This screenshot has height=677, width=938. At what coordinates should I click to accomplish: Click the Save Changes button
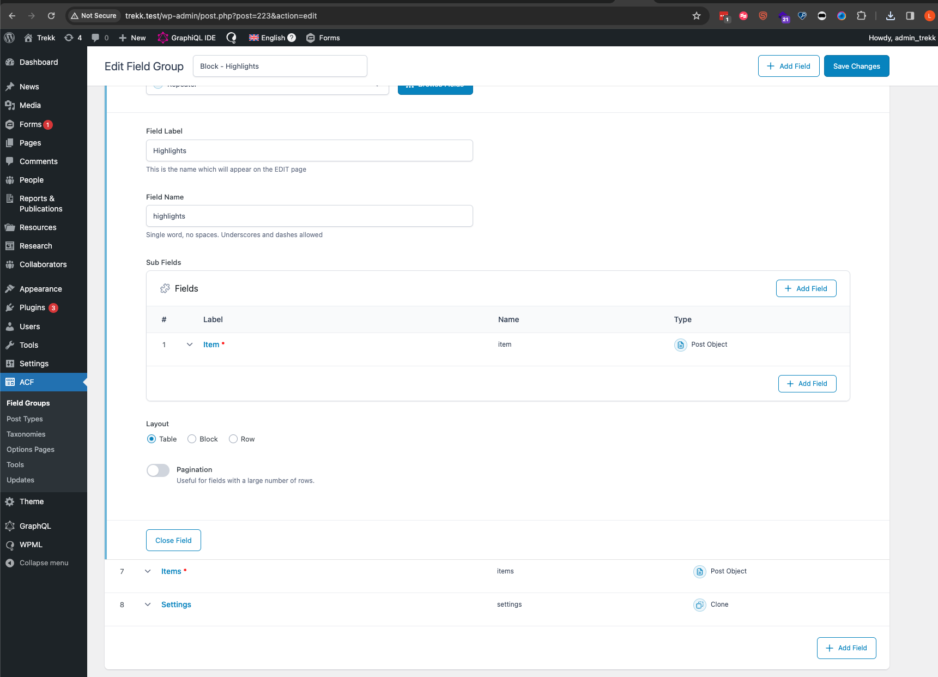[856, 66]
